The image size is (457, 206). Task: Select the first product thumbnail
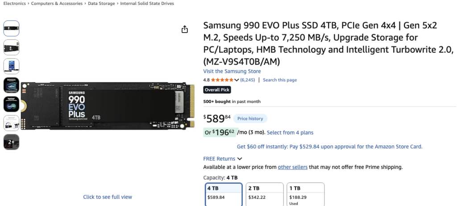point(11,28)
